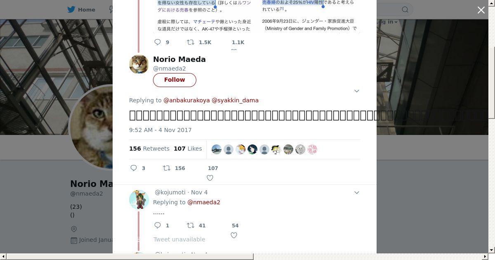Open options chevron on the @kojumoti reply
The image size is (495, 260).
(357, 192)
